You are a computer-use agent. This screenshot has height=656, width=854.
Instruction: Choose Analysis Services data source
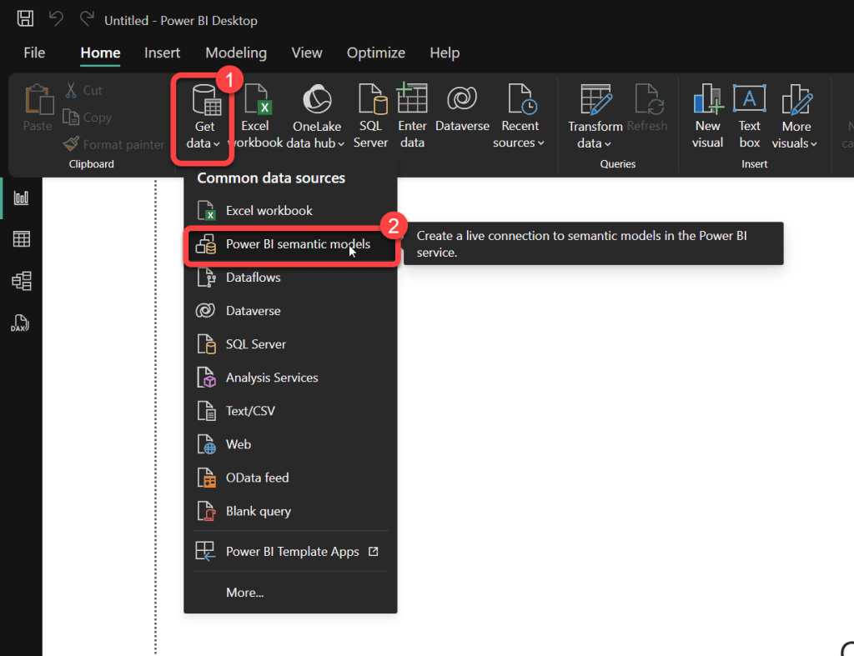click(x=290, y=378)
